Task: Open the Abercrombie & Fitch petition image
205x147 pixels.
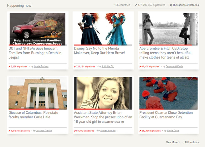Action: pyautogui.click(x=168, y=29)
